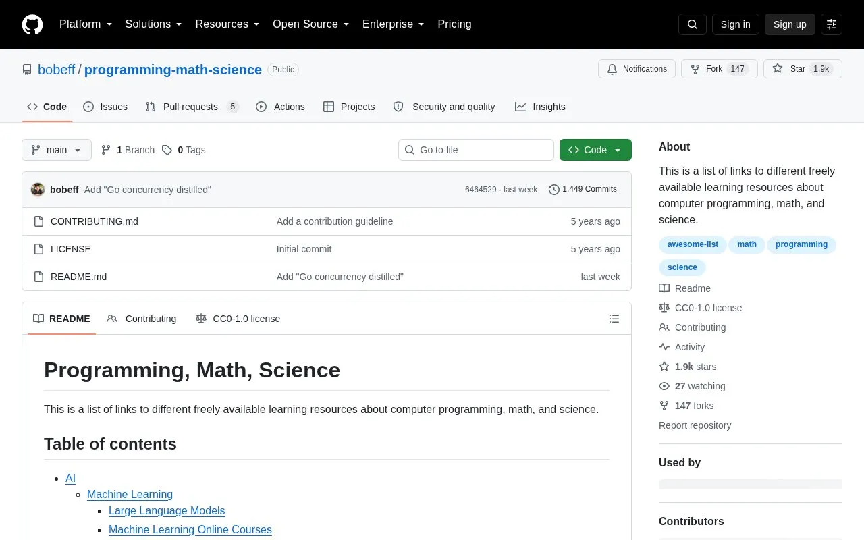Expand the Platform menu

point(86,24)
